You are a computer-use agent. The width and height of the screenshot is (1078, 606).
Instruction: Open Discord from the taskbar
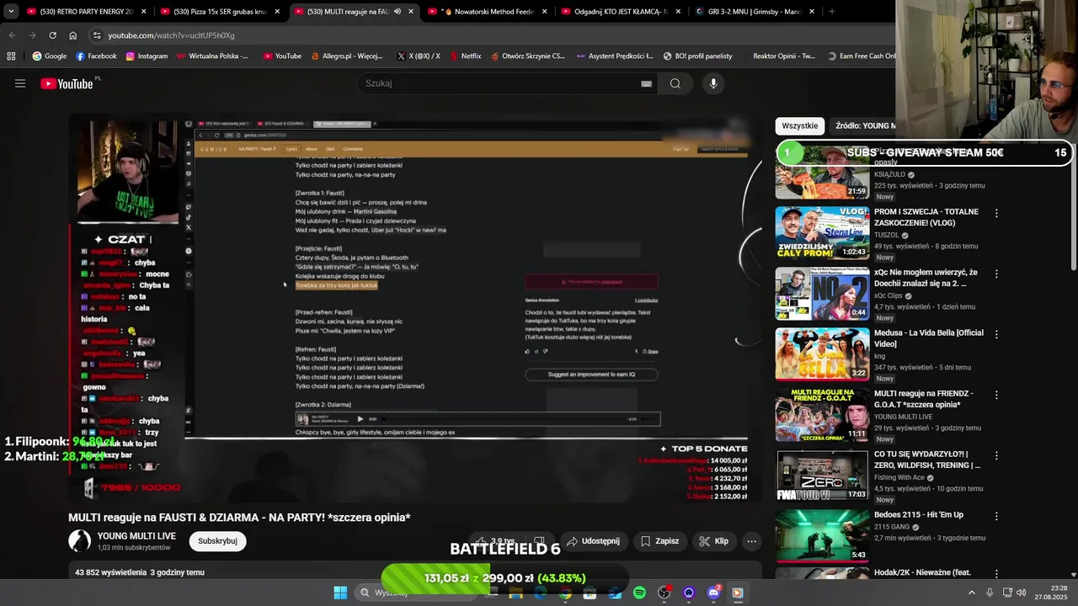pos(713,593)
